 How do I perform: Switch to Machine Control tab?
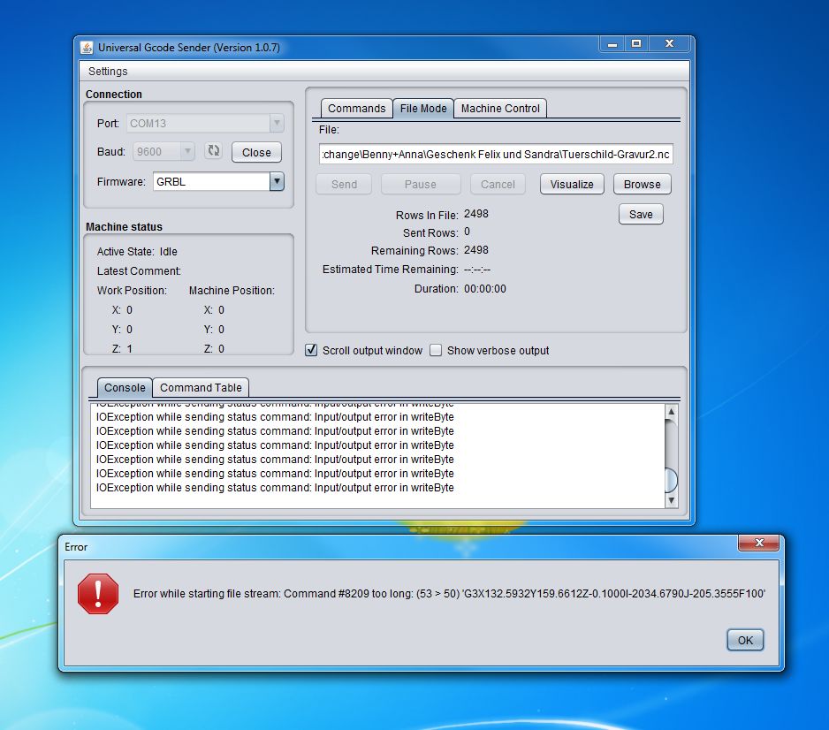(500, 109)
